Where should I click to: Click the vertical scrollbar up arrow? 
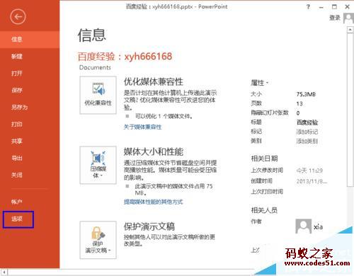pyautogui.click(x=350, y=30)
